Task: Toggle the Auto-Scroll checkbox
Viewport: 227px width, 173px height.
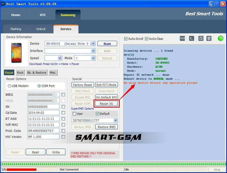Action: 126,39
